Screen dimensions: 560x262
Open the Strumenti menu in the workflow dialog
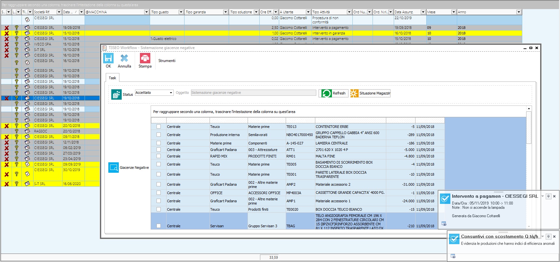[167, 61]
